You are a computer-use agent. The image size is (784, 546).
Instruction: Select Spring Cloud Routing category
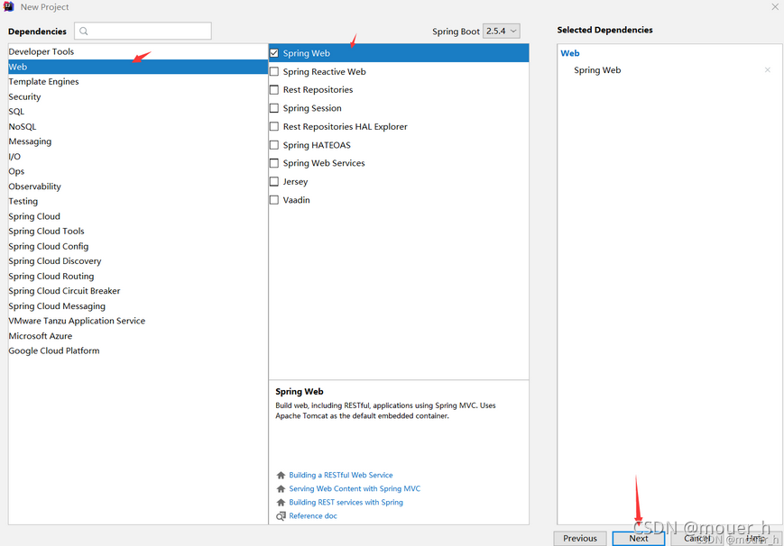click(138, 276)
